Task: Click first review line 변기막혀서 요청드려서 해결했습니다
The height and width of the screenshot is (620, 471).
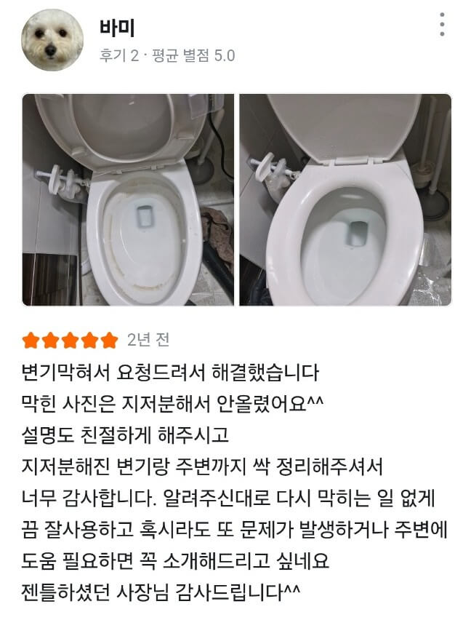Action: click(170, 373)
